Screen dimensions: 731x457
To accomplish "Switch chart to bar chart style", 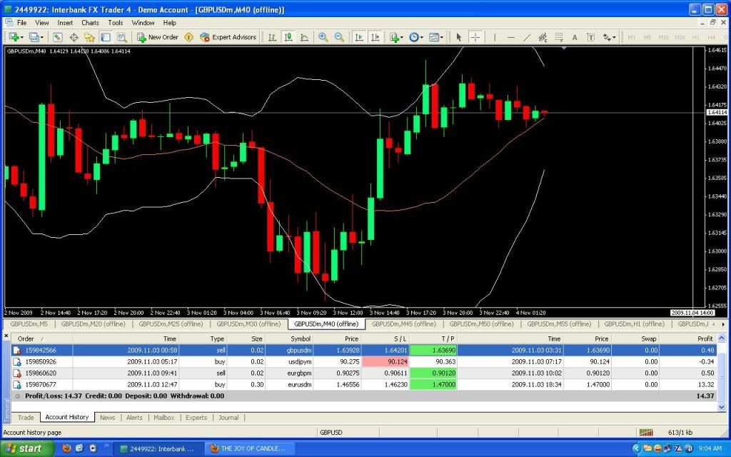I will point(272,37).
